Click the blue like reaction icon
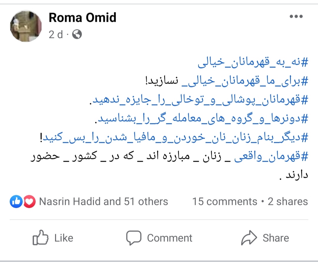318x262 pixels. [16, 202]
